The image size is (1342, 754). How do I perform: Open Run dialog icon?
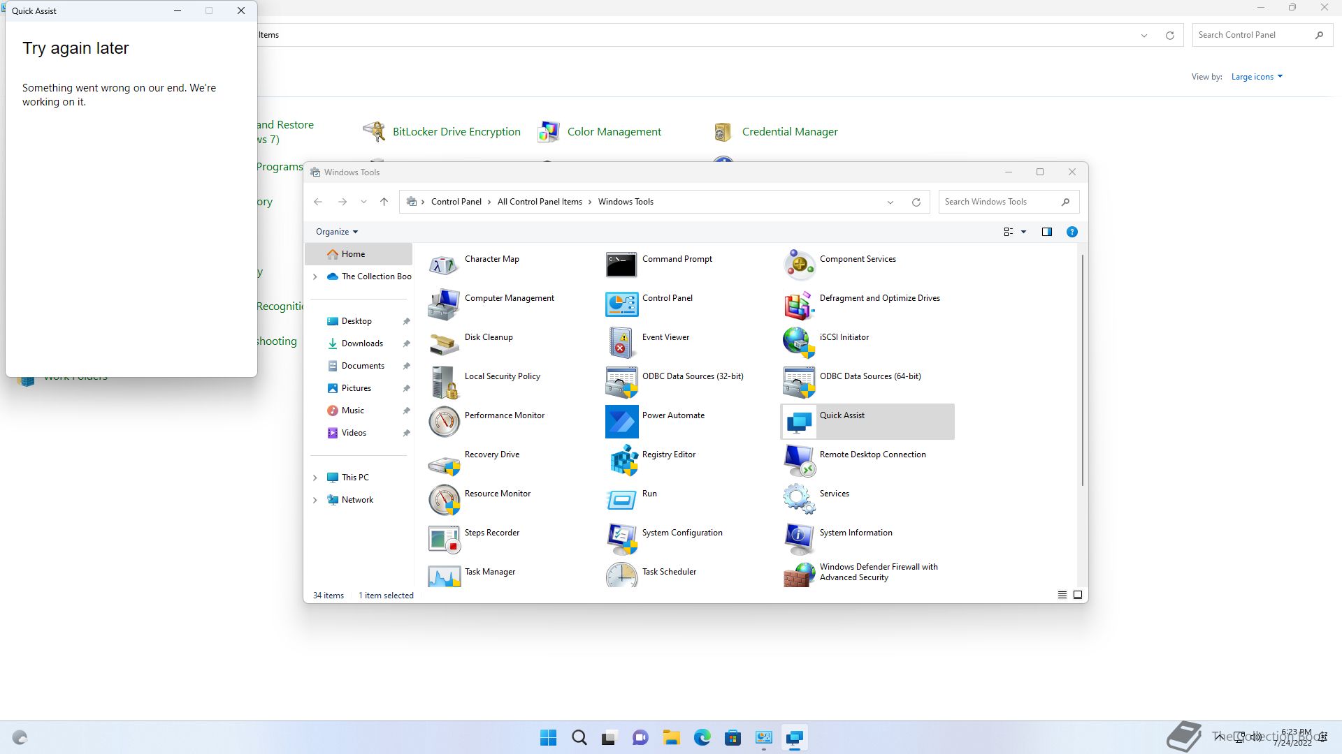[621, 500]
